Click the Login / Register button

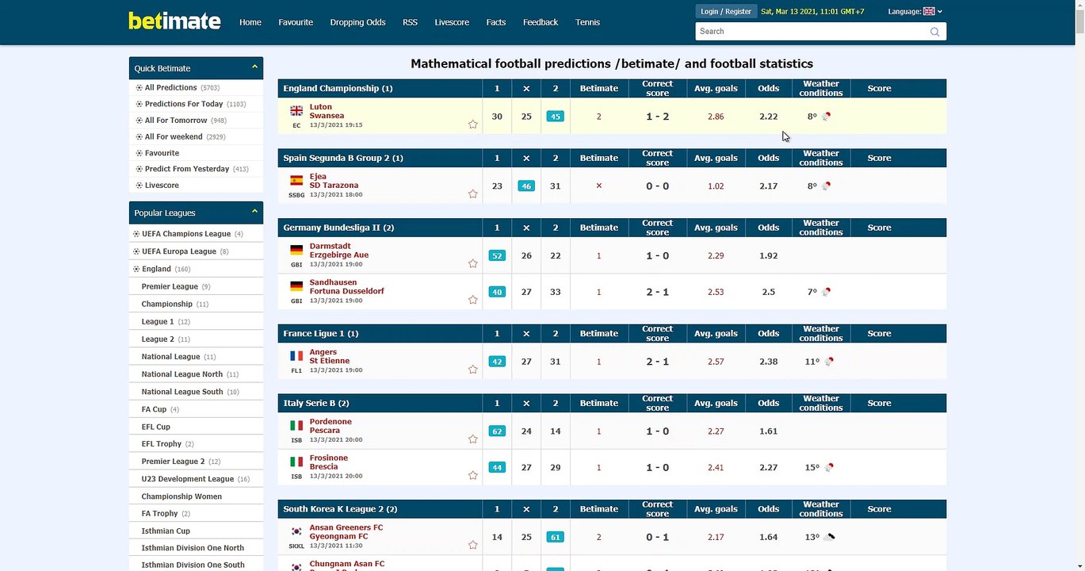[725, 12]
